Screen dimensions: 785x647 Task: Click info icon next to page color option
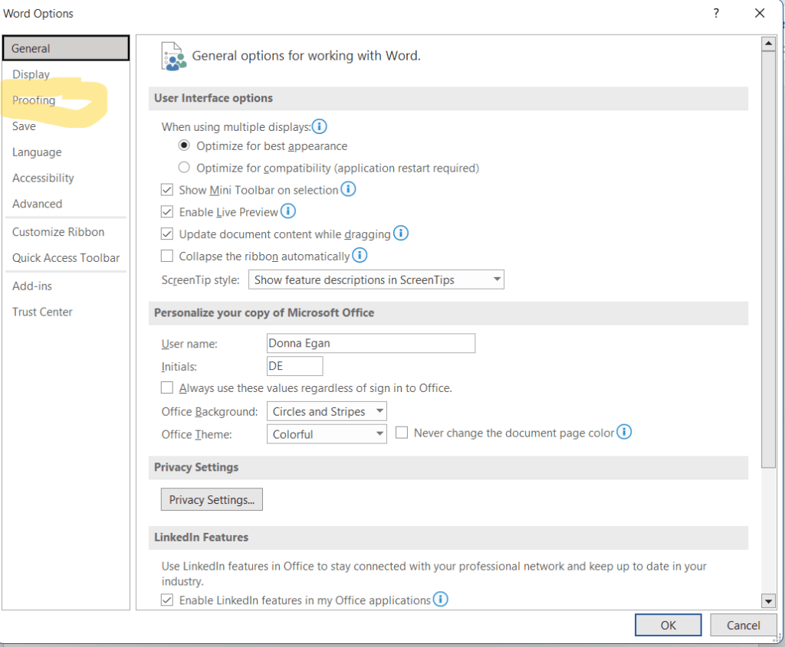(x=624, y=433)
